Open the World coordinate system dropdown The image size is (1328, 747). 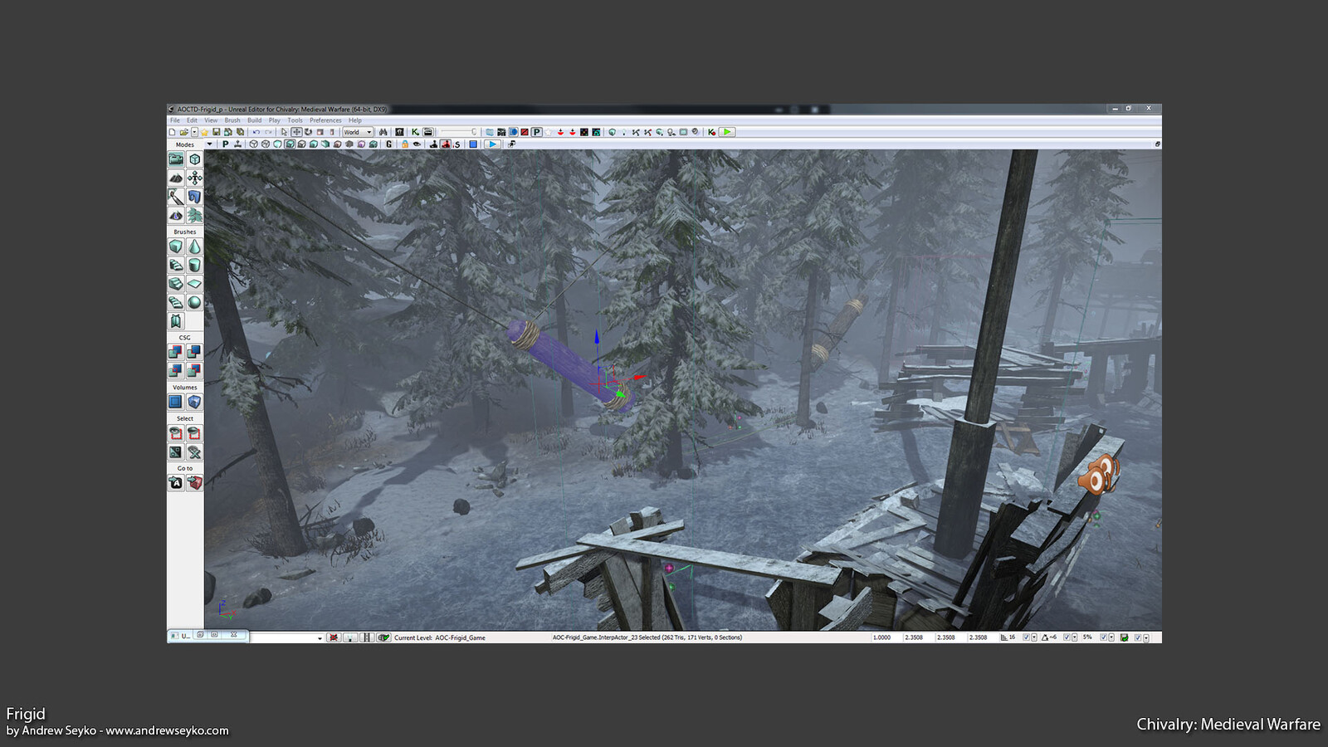click(x=359, y=132)
